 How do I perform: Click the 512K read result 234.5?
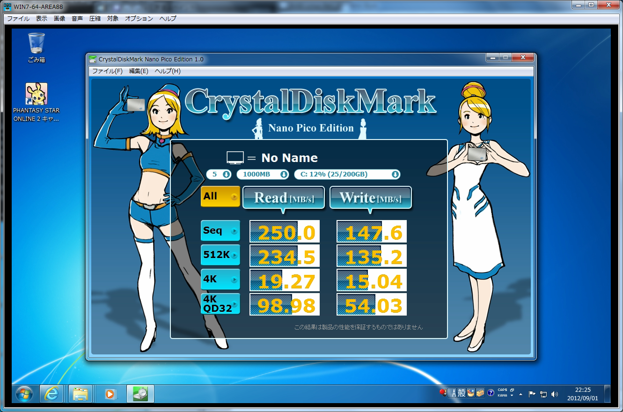285,256
